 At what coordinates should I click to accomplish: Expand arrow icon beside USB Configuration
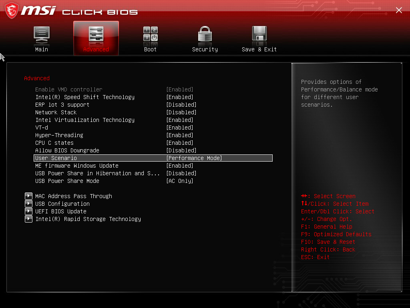pyautogui.click(x=28, y=203)
